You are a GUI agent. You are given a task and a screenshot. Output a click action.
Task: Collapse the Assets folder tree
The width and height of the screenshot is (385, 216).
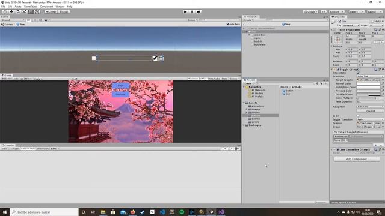pyautogui.click(x=244, y=103)
